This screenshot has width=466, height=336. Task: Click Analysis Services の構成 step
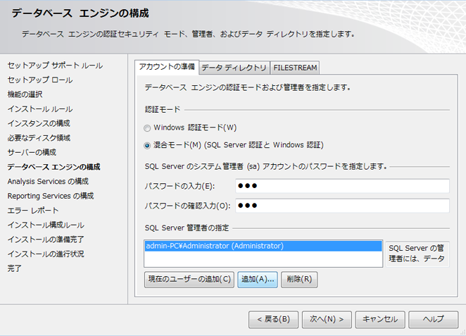[x=48, y=181]
